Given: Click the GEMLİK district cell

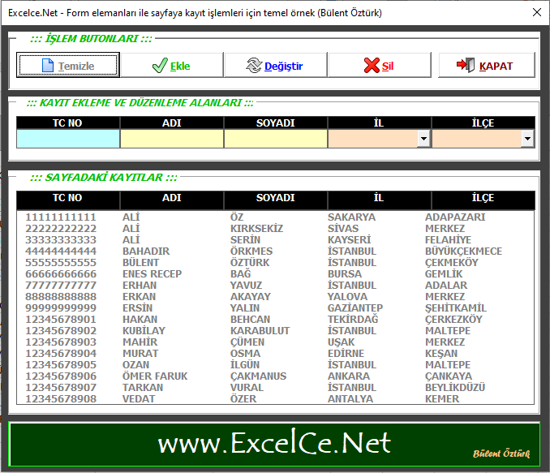Looking at the screenshot, I should pyautogui.click(x=444, y=274).
